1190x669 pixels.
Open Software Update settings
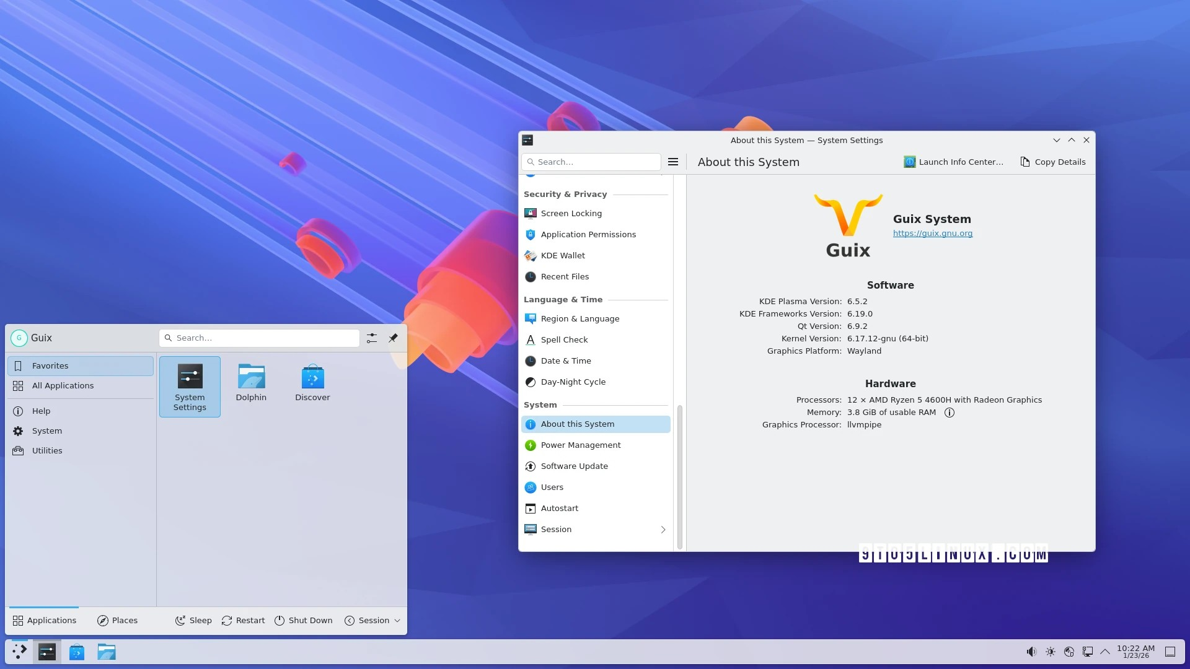pyautogui.click(x=574, y=466)
